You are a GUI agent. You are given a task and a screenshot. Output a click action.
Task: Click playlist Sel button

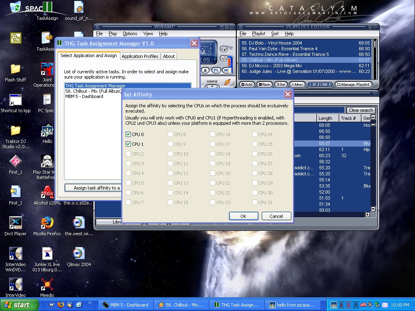point(281,85)
